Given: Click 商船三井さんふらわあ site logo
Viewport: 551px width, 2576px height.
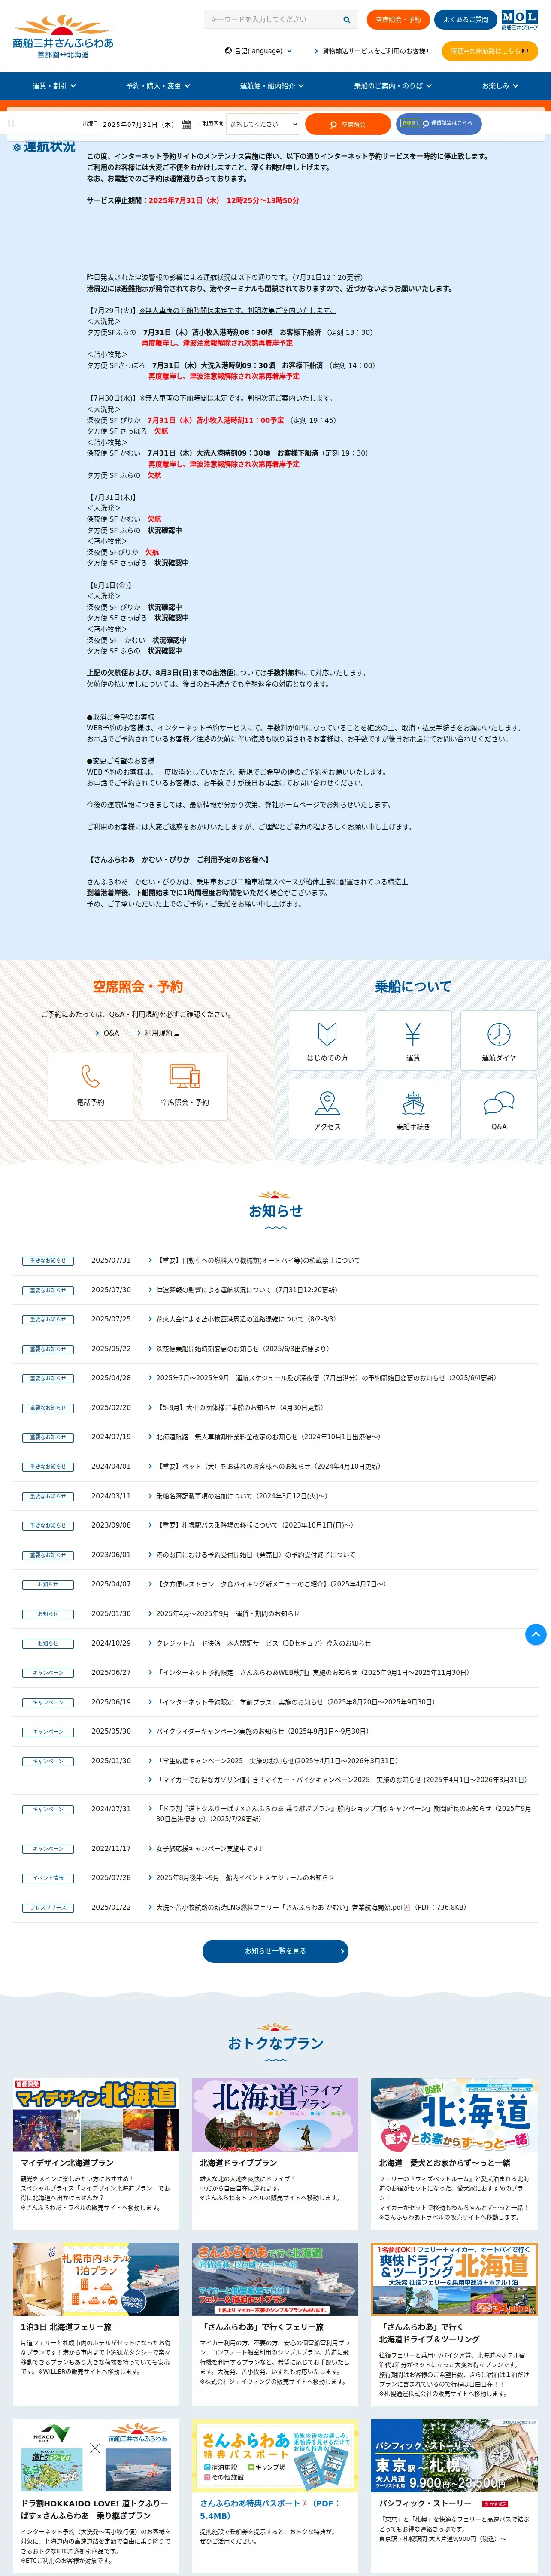Looking at the screenshot, I should 63,37.
